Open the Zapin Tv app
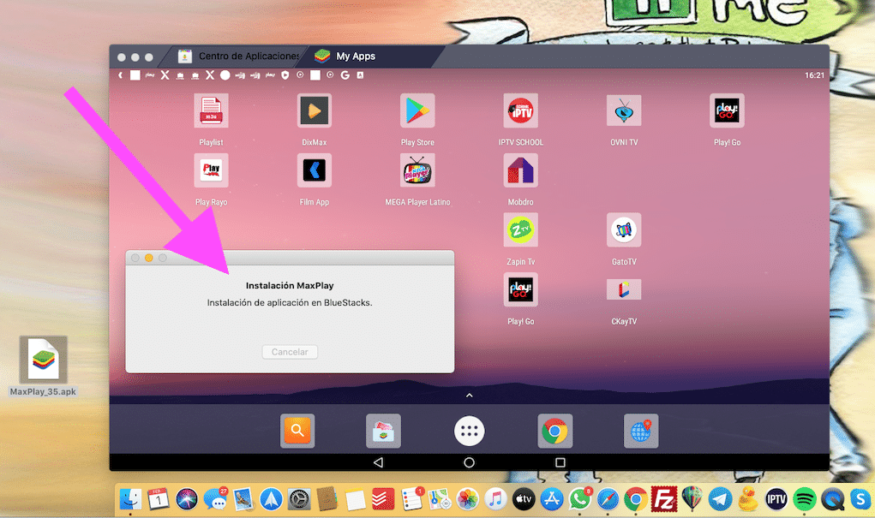Viewport: 875px width, 518px height. pyautogui.click(x=520, y=229)
